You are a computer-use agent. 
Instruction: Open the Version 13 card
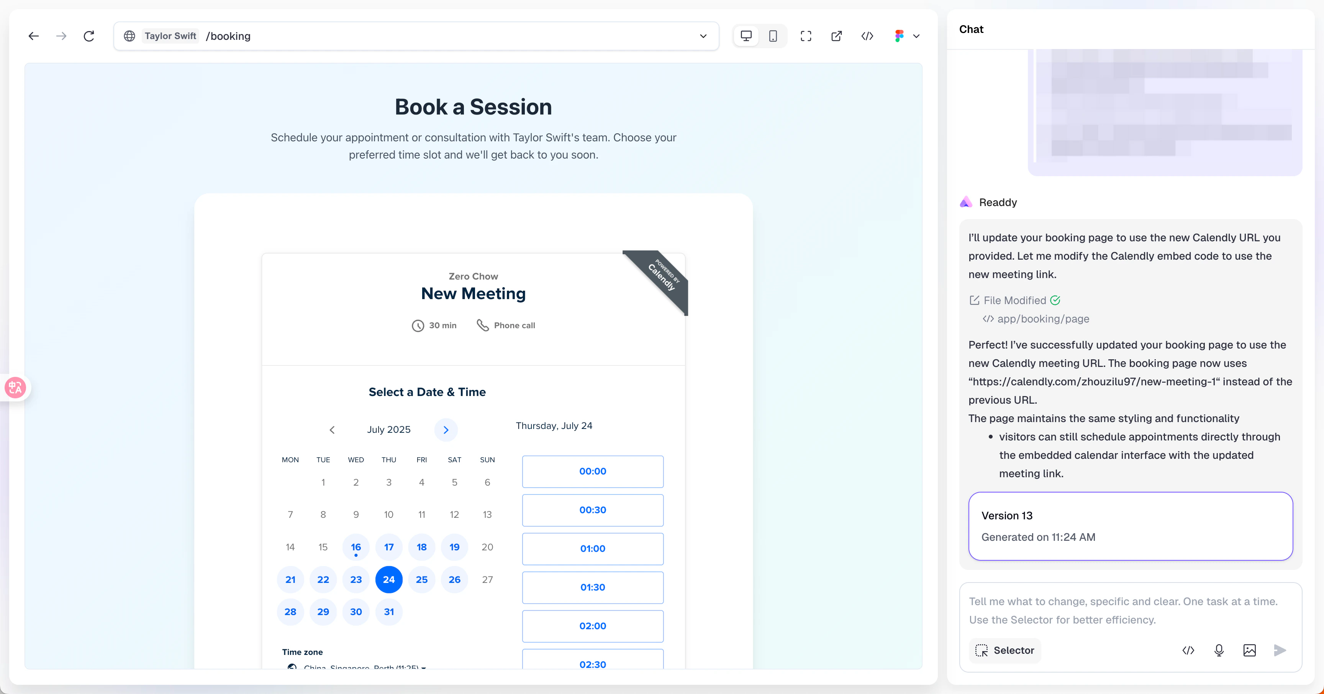point(1130,526)
